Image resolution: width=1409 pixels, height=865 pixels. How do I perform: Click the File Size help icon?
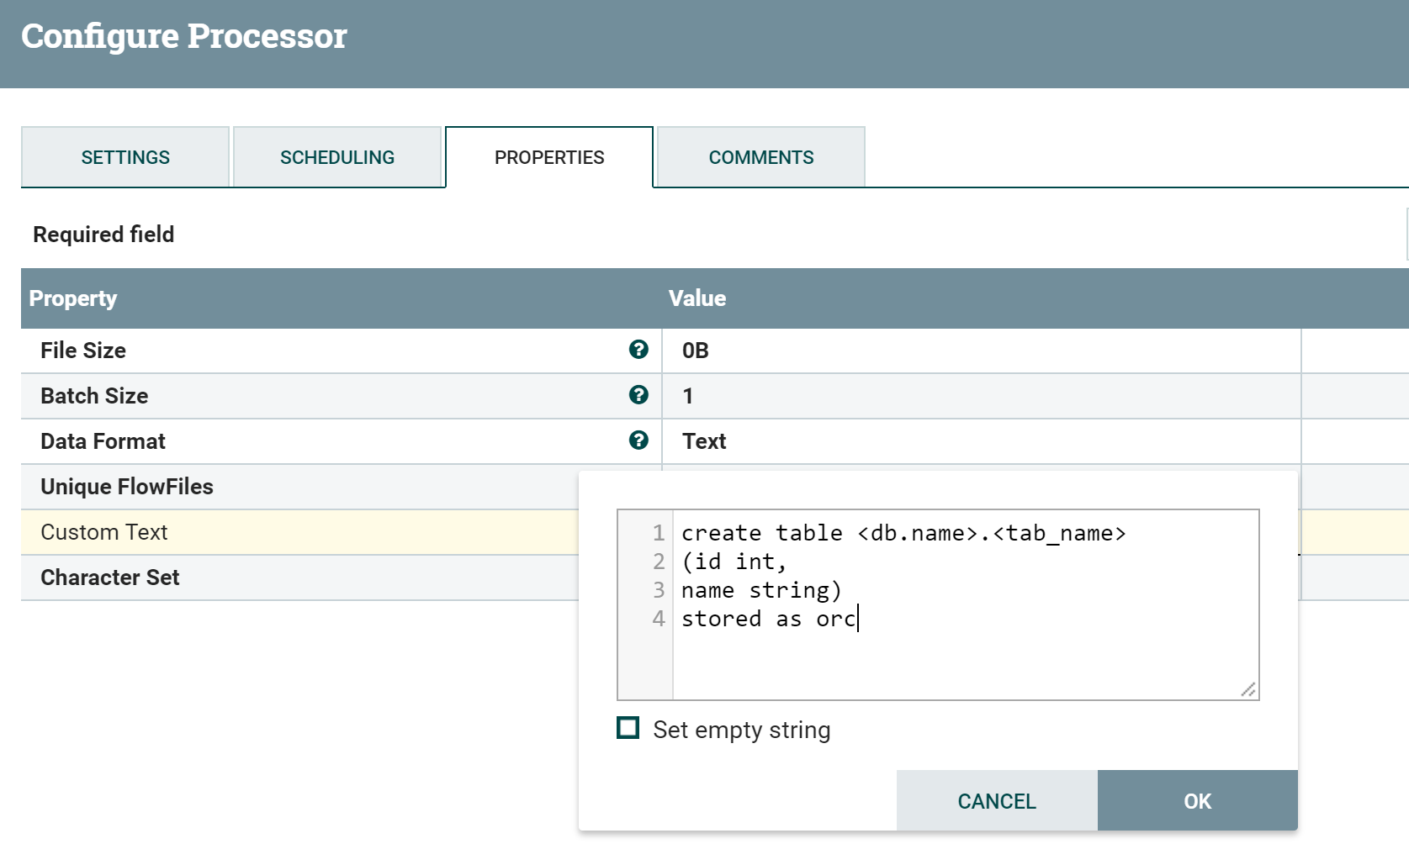pyautogui.click(x=638, y=350)
